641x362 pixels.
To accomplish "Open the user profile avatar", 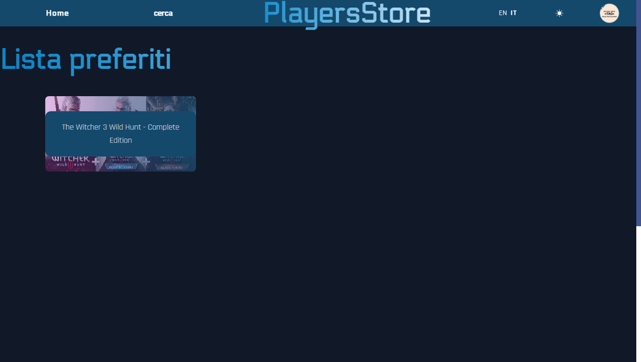I will pos(609,14).
